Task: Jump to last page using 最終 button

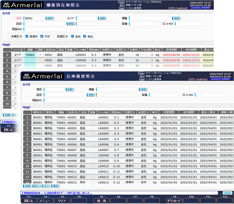Action: coord(55,186)
